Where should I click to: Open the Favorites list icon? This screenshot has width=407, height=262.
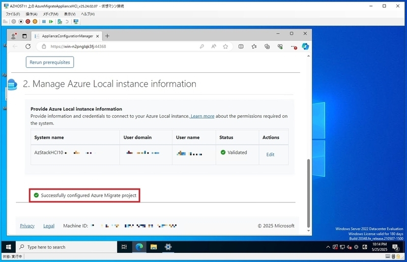tap(254, 46)
